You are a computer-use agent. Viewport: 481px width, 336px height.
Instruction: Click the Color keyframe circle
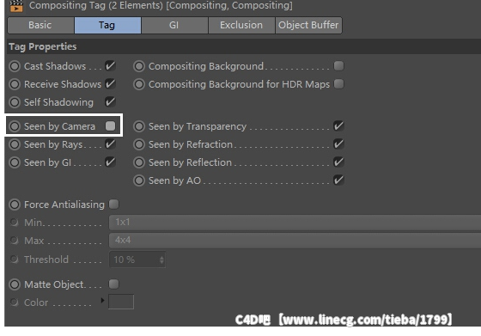(x=14, y=302)
